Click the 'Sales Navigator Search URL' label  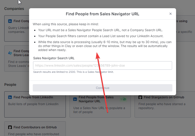coord(54,58)
